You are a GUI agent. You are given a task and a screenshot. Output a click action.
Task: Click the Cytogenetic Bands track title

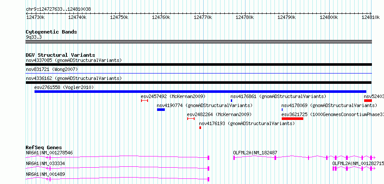click(x=51, y=32)
